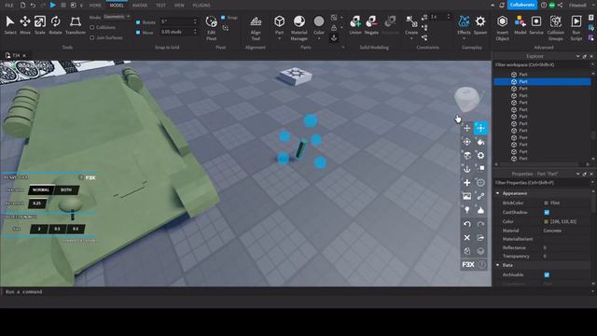Set F3X directions to NORMAL

click(x=41, y=189)
